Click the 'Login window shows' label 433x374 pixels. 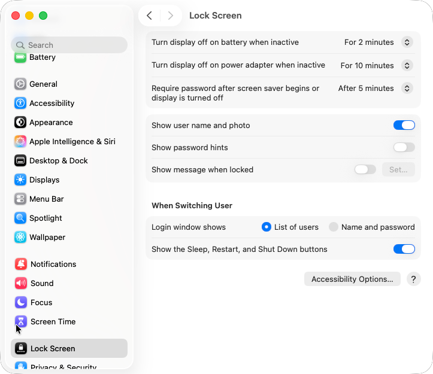[x=189, y=227]
